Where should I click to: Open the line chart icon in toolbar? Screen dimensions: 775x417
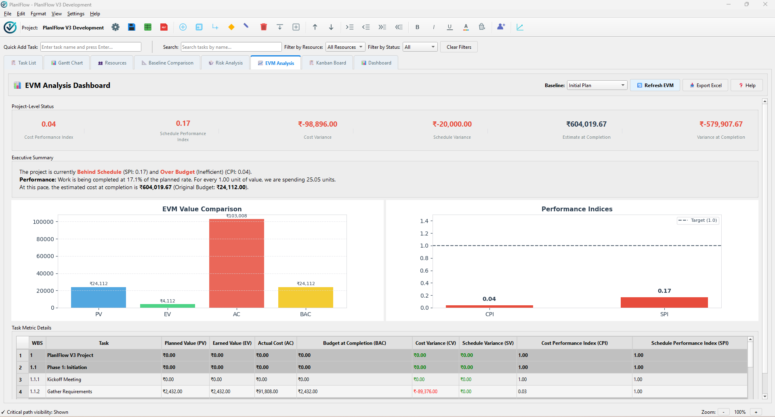(x=520, y=27)
